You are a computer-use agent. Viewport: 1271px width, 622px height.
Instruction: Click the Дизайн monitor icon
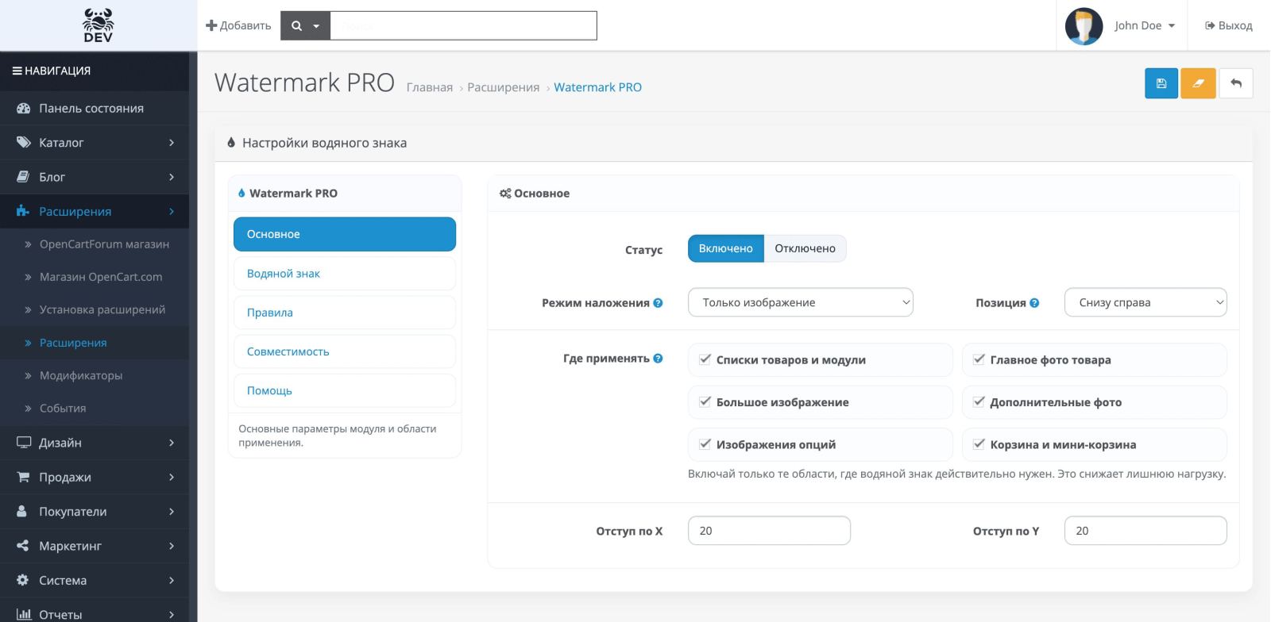24,443
